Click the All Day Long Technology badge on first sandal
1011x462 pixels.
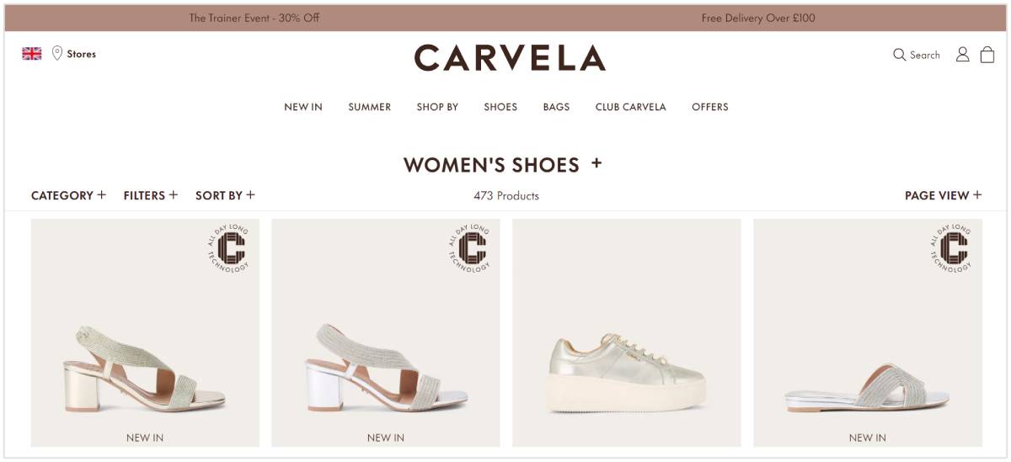[230, 248]
